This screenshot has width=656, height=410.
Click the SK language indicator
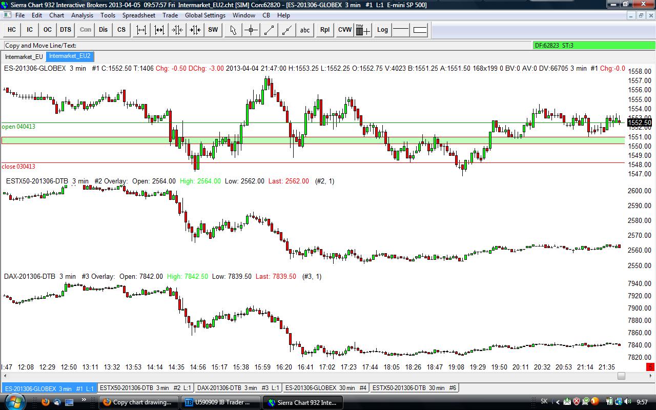[544, 402]
